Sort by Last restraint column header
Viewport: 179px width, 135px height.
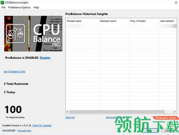coord(168,21)
